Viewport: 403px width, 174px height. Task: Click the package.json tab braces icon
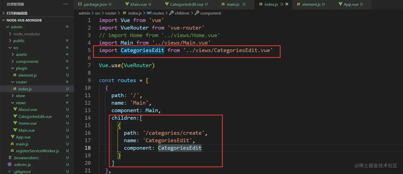pos(80,4)
